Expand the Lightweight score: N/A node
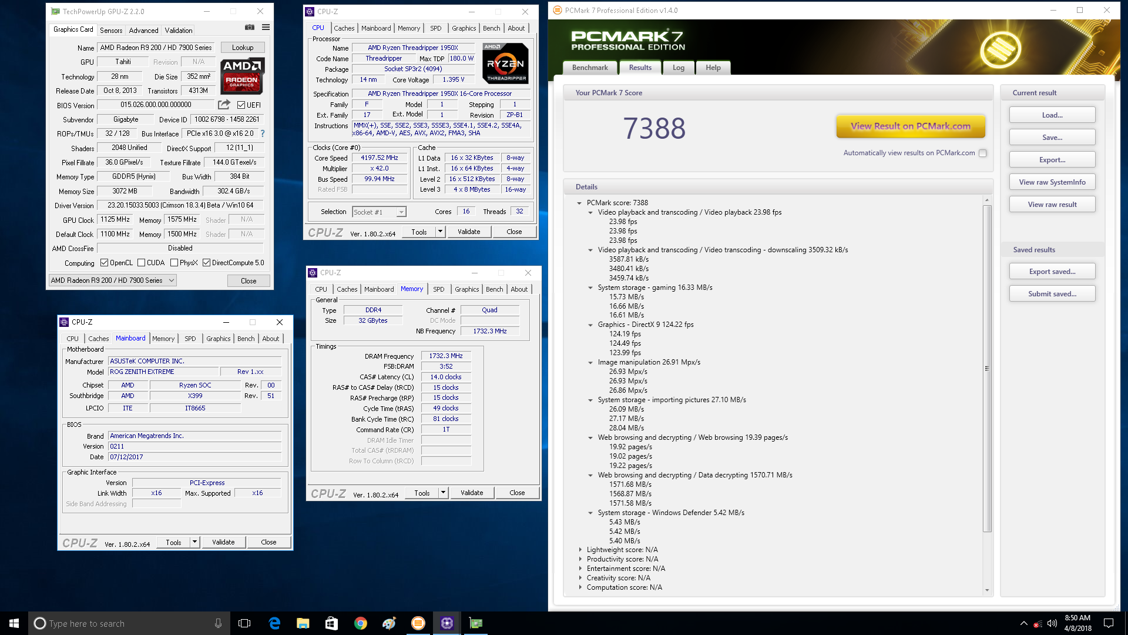The width and height of the screenshot is (1128, 635). coord(580,550)
